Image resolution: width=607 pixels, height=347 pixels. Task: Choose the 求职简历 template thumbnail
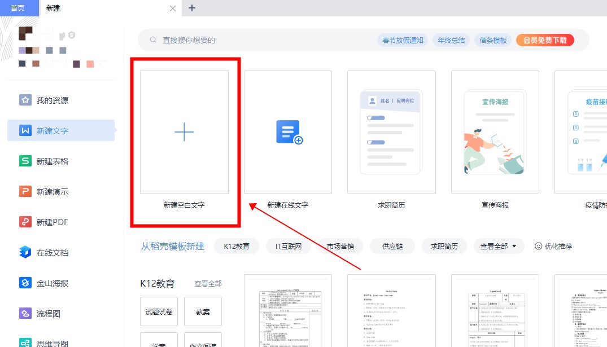(391, 132)
